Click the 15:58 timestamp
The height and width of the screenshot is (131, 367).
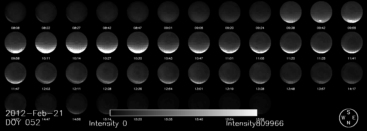(x=260, y=119)
